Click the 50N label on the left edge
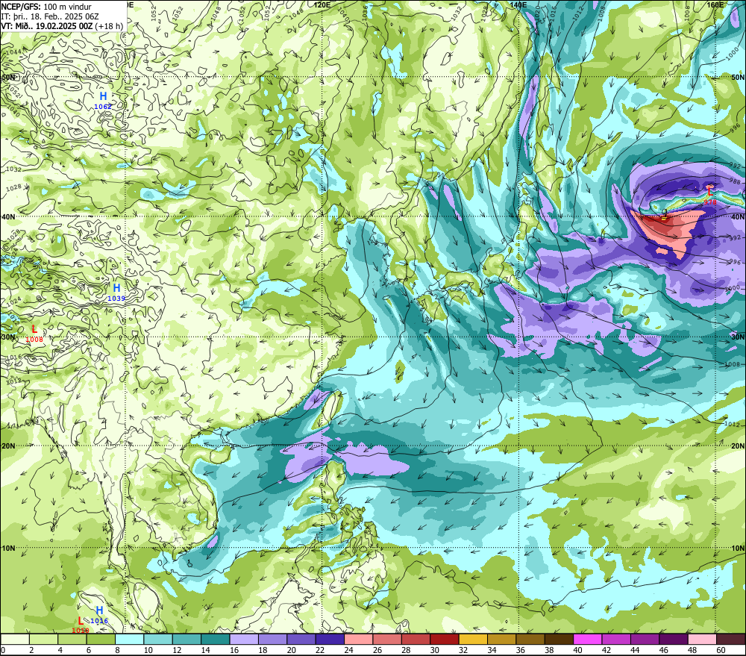This screenshot has width=746, height=656. tap(8, 77)
